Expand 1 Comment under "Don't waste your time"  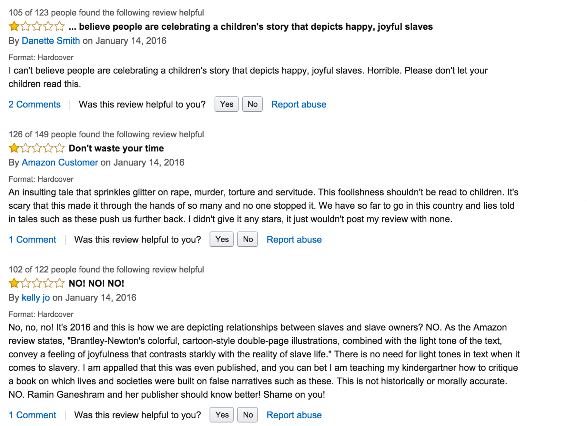[32, 240]
